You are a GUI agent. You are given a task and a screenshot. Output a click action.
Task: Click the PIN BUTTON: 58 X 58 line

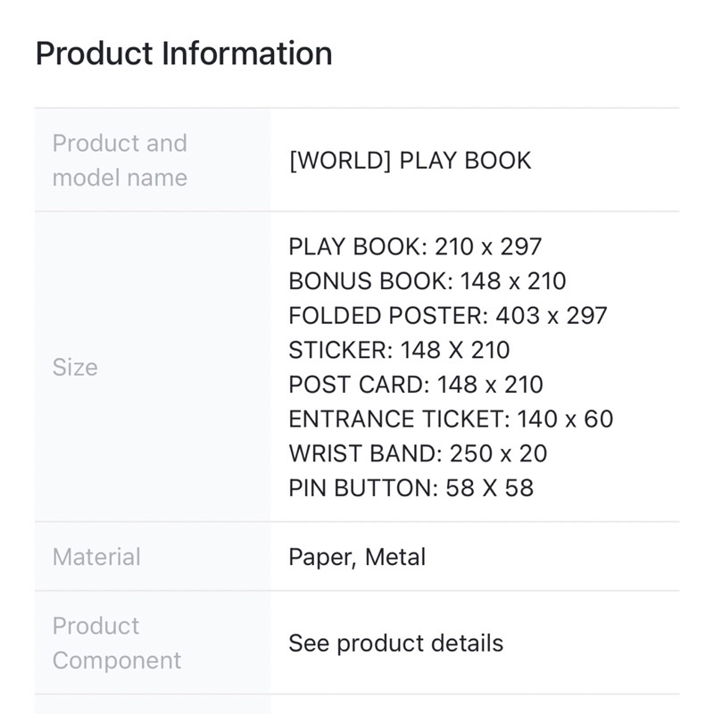tap(411, 488)
